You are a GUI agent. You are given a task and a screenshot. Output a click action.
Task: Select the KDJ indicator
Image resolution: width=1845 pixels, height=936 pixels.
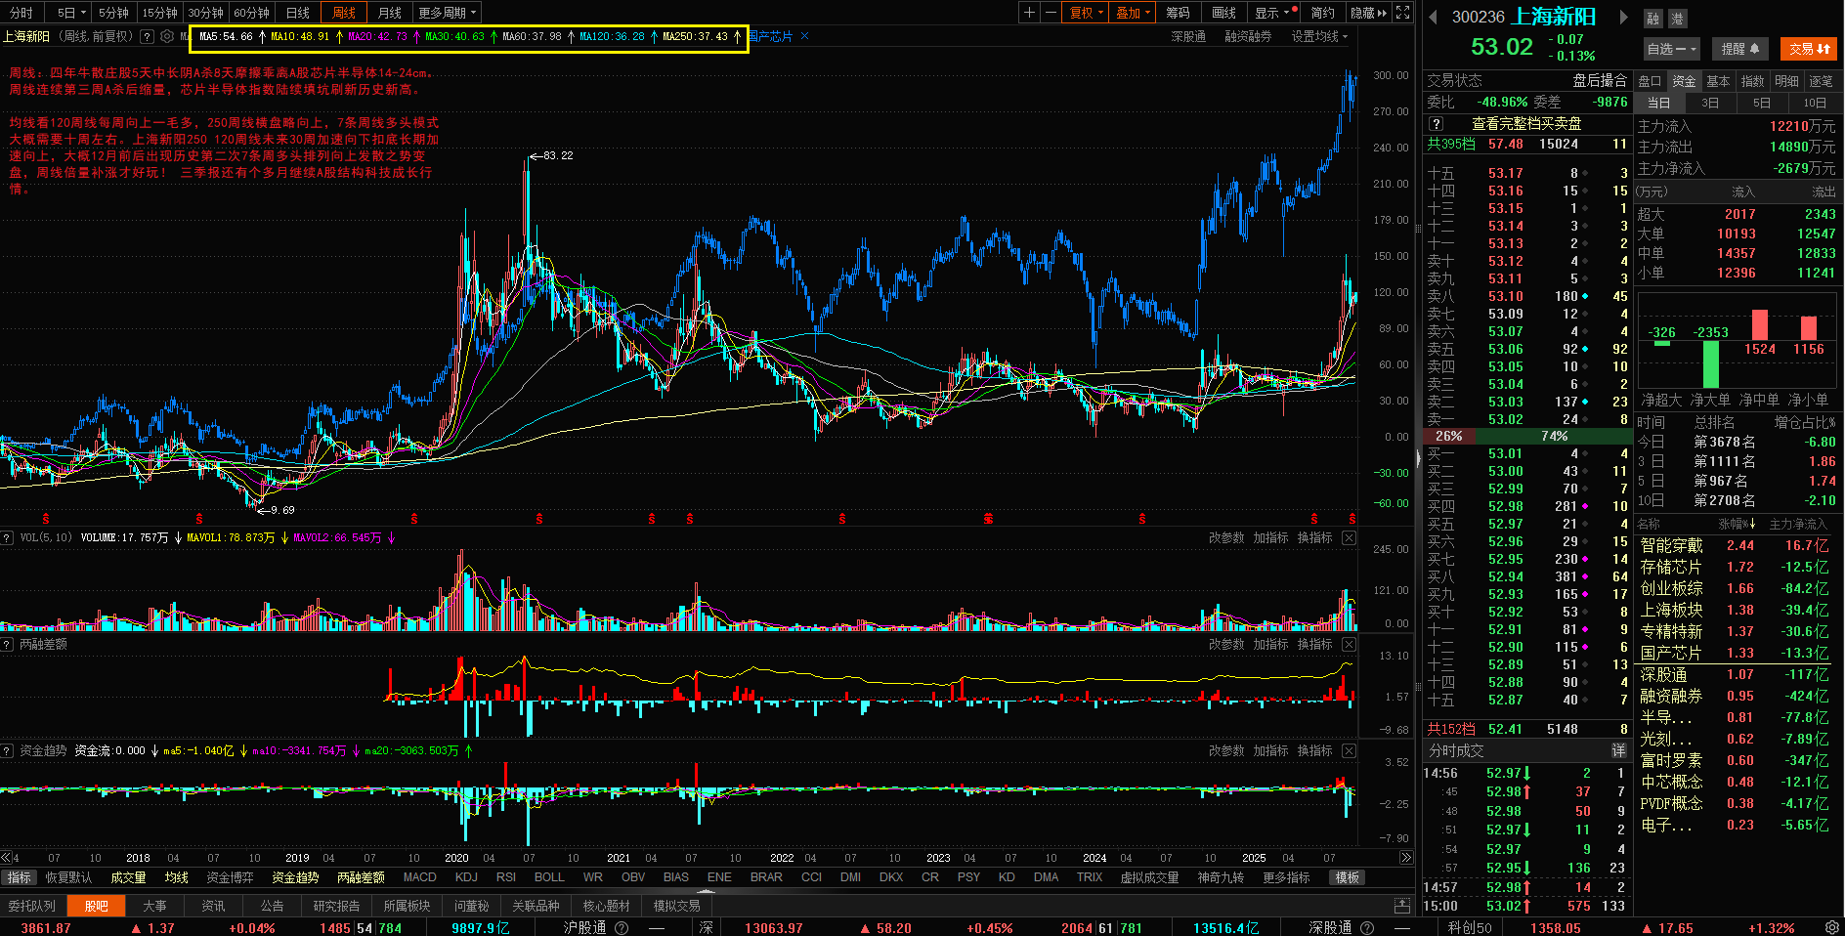click(x=466, y=877)
